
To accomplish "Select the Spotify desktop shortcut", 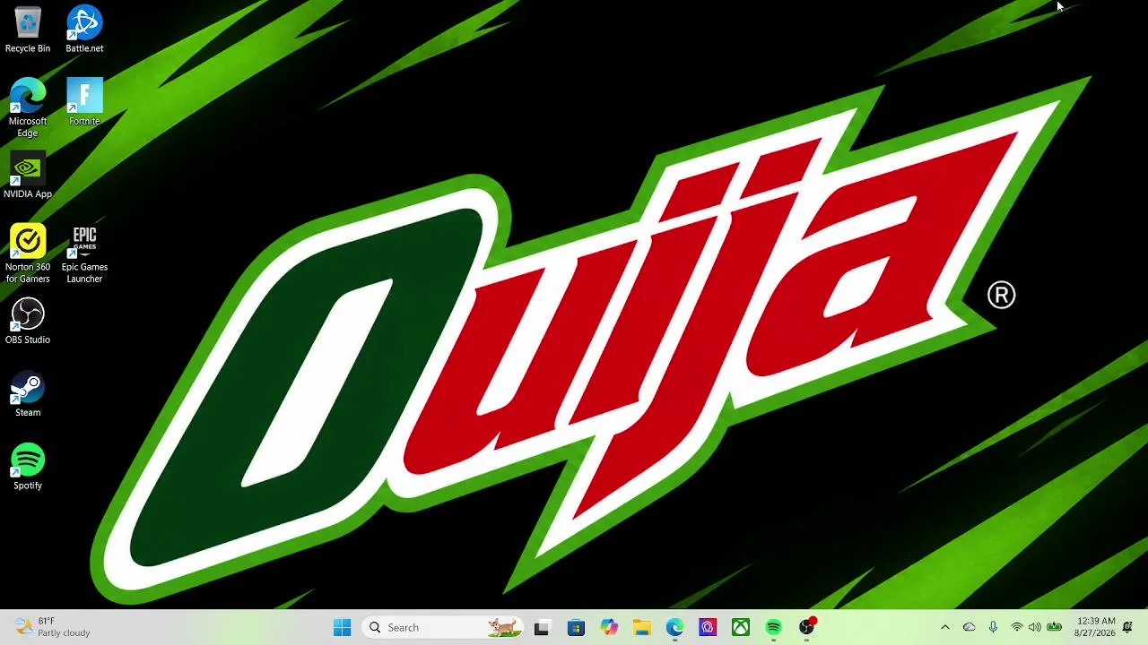I will (28, 467).
